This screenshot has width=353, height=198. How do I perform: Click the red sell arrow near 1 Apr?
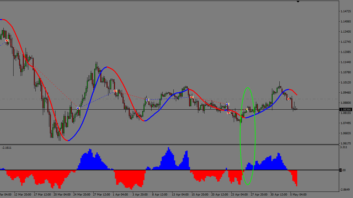point(115,91)
